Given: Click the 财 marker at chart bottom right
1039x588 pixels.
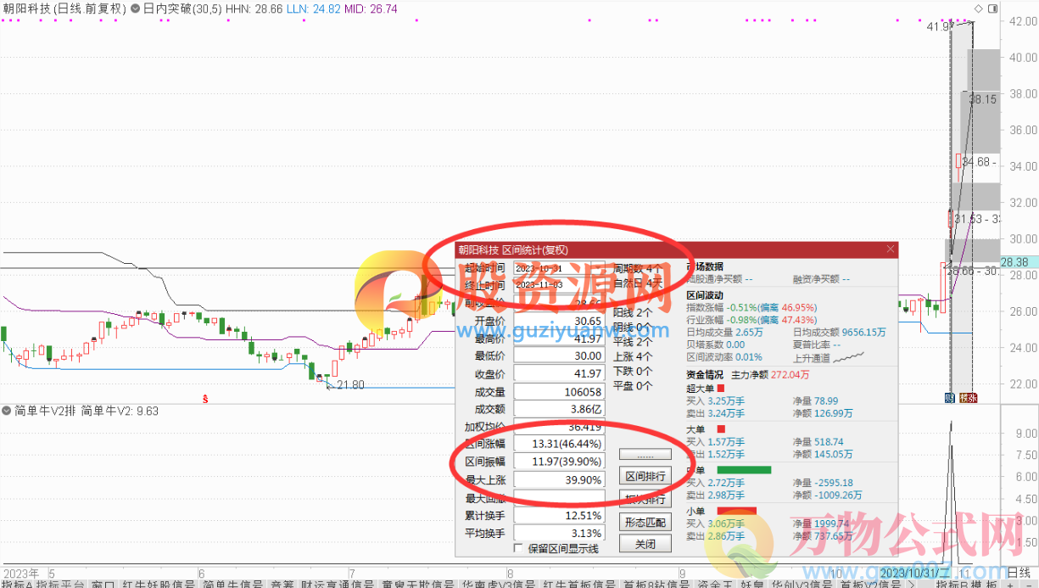Looking at the screenshot, I should (x=950, y=398).
